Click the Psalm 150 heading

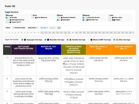click(10, 6)
